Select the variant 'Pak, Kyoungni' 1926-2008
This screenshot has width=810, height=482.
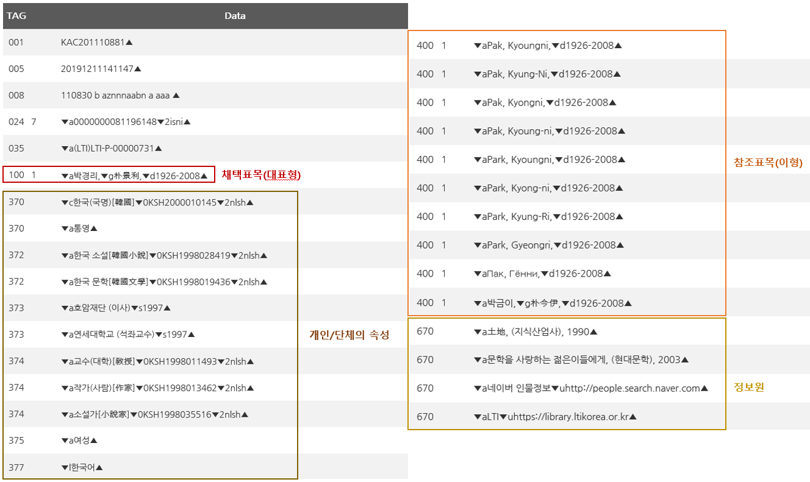(x=548, y=45)
